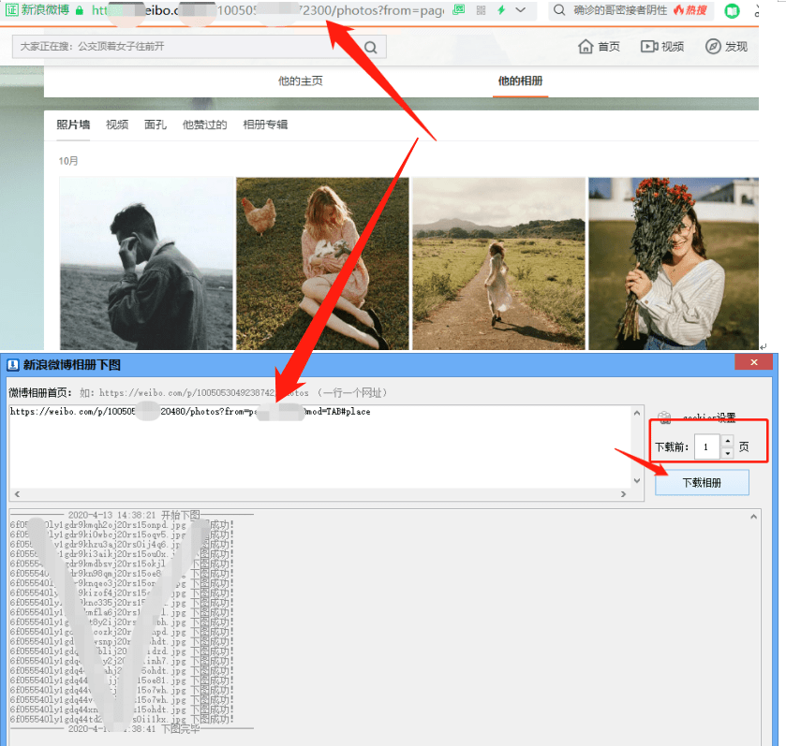The image size is (786, 746).
Task: Open the 热搜 hot search flame link
Action: click(x=690, y=10)
